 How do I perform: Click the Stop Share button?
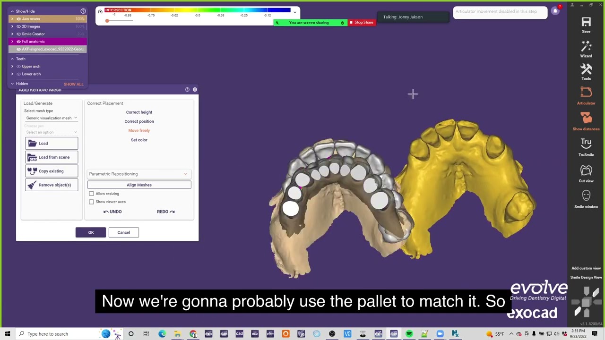[362, 23]
